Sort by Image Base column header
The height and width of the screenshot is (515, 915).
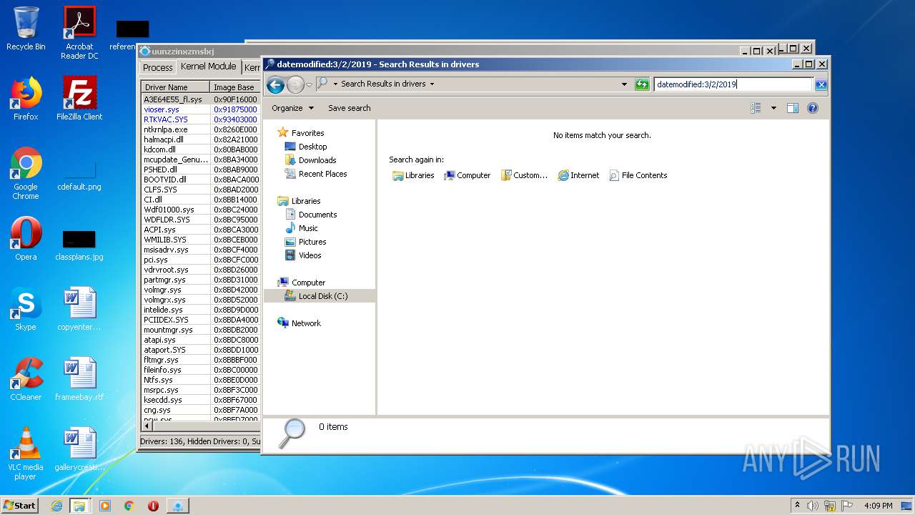point(234,87)
